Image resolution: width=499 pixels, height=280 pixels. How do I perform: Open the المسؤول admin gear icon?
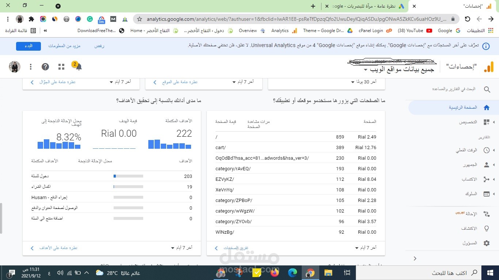486,242
